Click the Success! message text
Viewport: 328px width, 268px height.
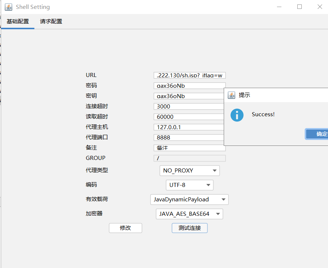pyautogui.click(x=263, y=114)
